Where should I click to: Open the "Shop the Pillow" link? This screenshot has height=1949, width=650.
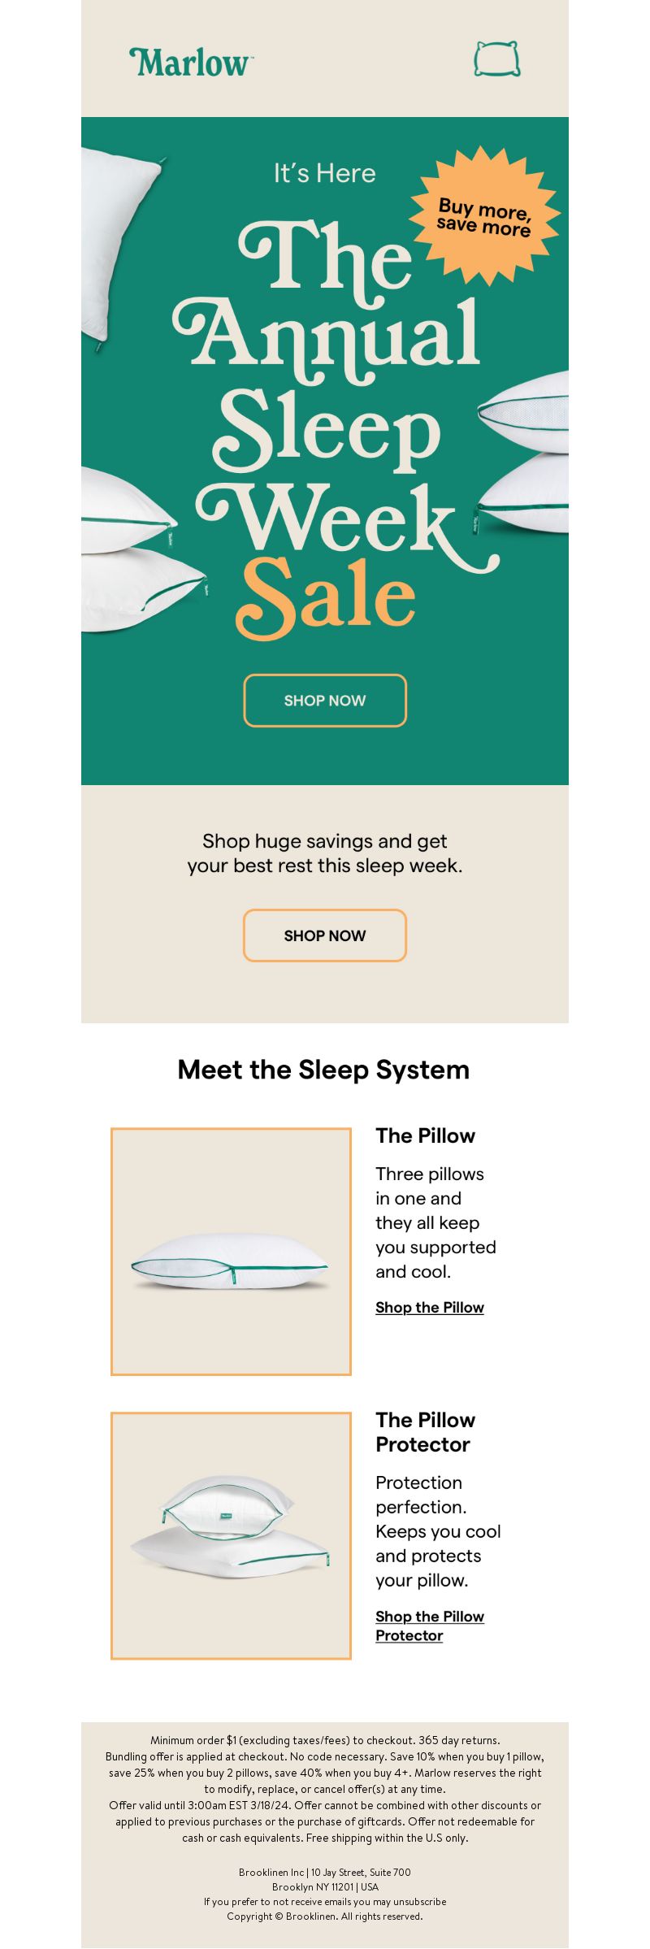coord(430,1307)
